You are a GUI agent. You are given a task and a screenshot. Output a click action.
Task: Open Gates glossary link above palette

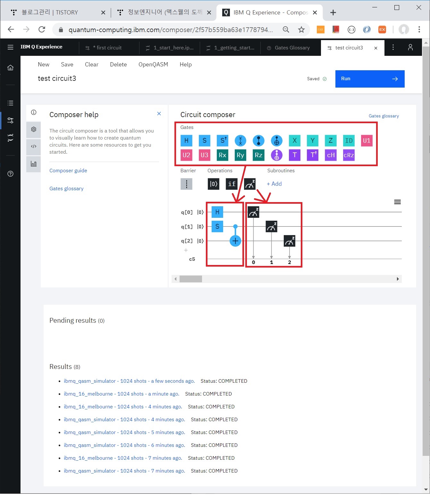coord(384,116)
